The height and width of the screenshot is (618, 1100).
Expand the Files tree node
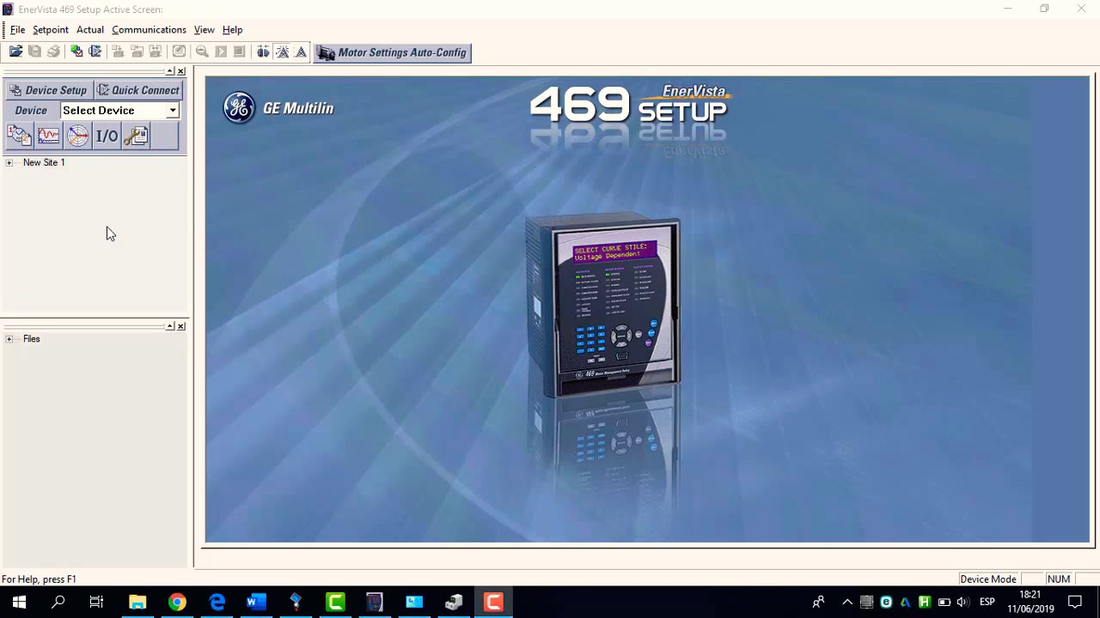tap(9, 339)
